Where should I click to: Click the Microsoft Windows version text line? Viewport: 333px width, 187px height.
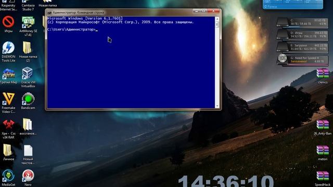tap(85, 19)
